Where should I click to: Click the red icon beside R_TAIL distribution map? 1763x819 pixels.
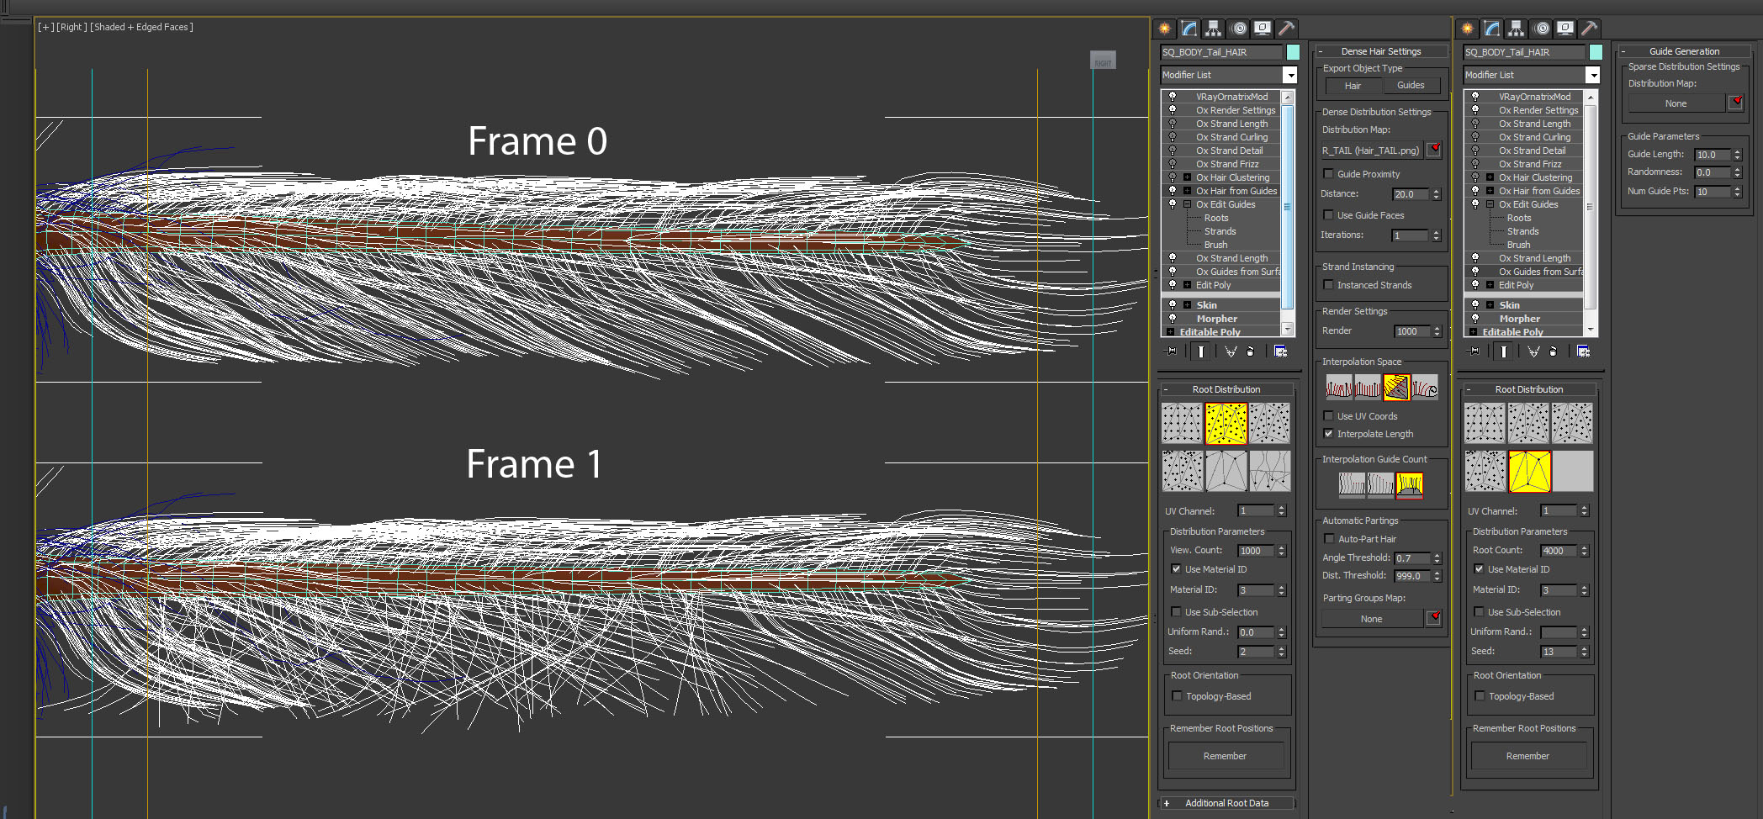[1435, 150]
